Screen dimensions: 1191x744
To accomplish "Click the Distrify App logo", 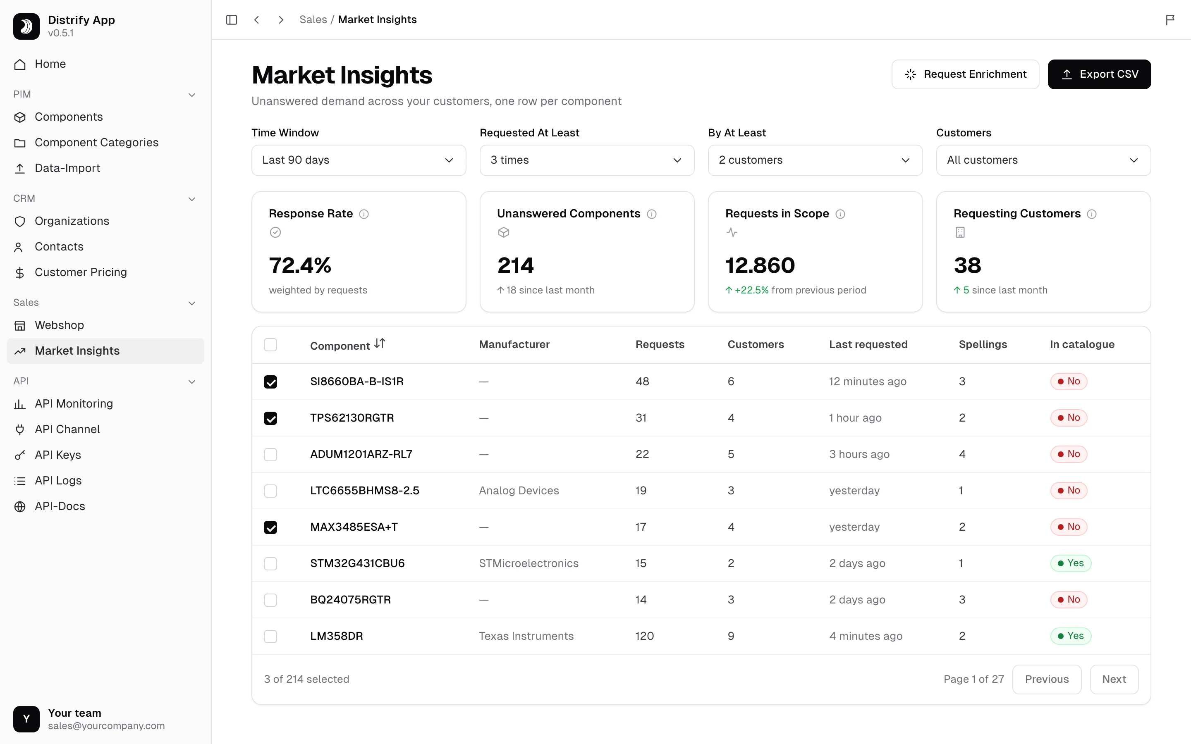I will 26,26.
